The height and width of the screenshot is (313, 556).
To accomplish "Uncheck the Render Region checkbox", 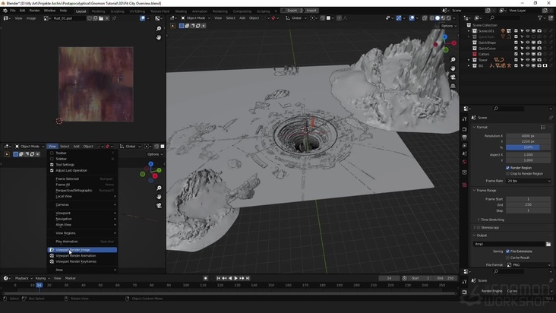I will click(508, 168).
